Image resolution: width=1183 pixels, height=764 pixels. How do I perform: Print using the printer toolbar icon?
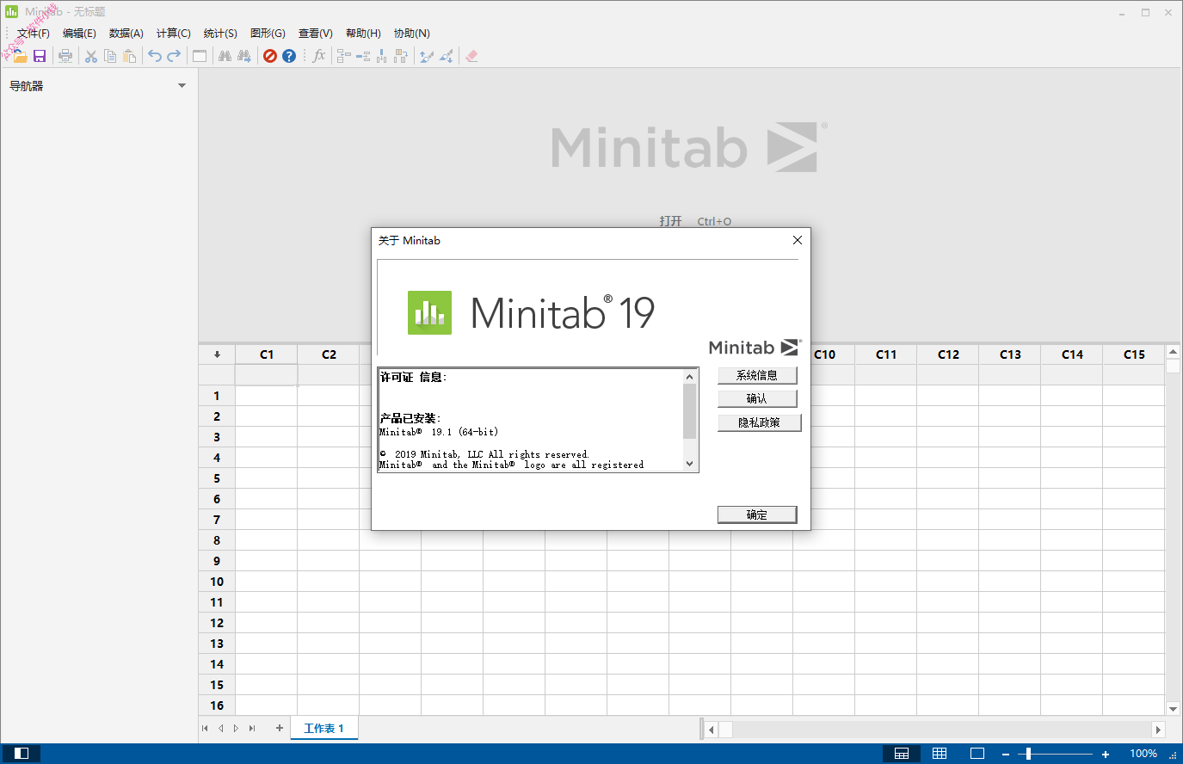[65, 56]
